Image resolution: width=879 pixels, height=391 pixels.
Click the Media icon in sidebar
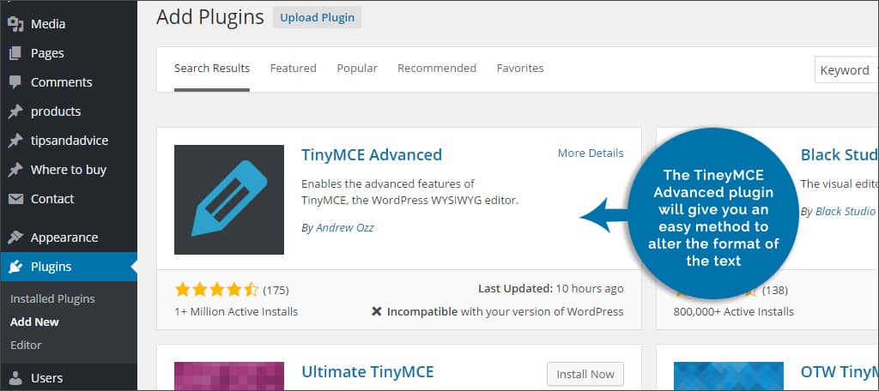pos(15,24)
